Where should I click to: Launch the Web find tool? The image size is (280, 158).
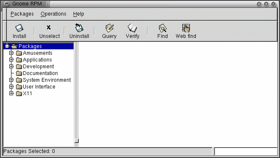(186, 31)
